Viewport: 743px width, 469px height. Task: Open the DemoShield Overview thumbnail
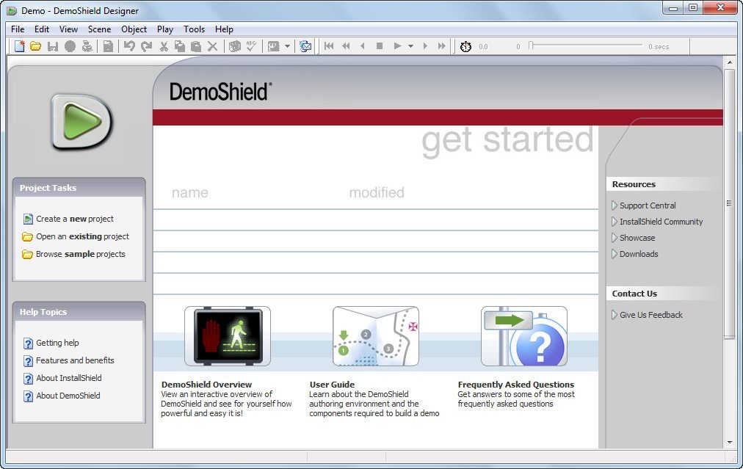coord(228,336)
